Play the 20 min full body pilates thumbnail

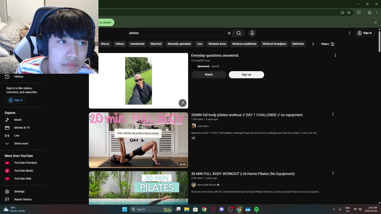(x=138, y=140)
